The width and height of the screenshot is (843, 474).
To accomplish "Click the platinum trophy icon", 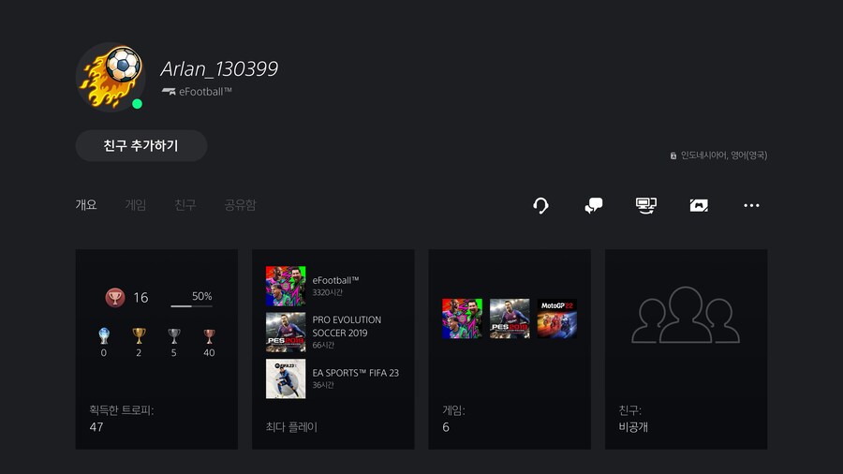I will [x=103, y=335].
